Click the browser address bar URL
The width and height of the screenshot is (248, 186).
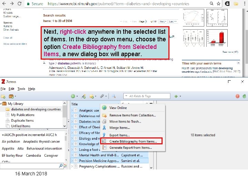click(118, 4)
